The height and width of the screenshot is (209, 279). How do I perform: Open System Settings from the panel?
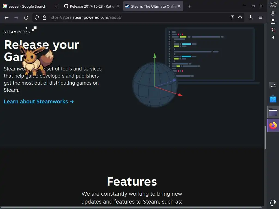(273, 85)
